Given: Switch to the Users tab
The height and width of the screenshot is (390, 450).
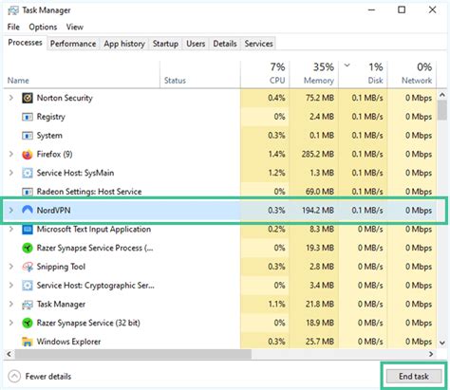Looking at the screenshot, I should point(196,44).
